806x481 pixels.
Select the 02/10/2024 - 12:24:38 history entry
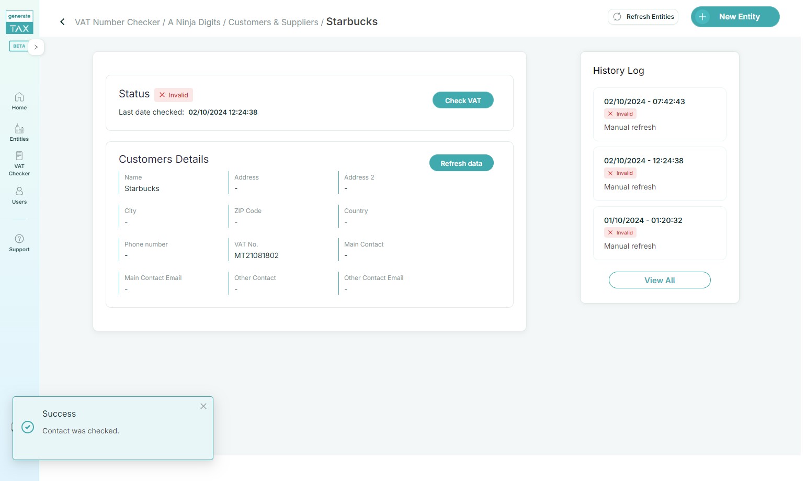click(660, 174)
